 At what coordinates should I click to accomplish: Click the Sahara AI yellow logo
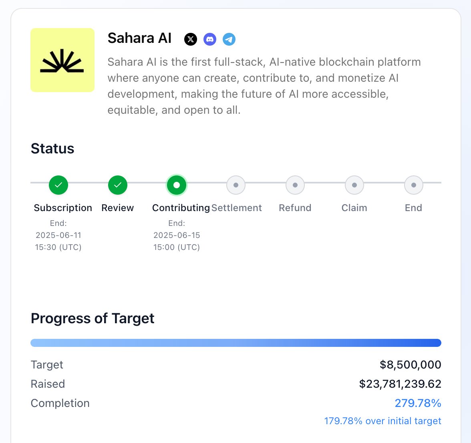click(62, 60)
